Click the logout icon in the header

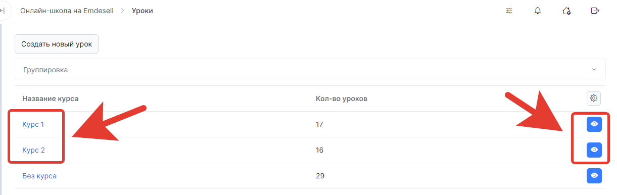(595, 11)
